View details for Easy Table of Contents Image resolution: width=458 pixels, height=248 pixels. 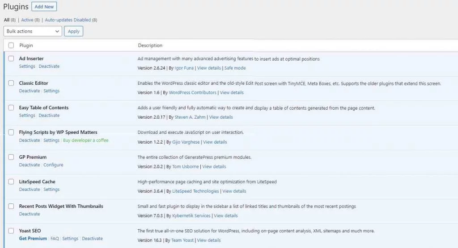pyautogui.click(x=221, y=117)
